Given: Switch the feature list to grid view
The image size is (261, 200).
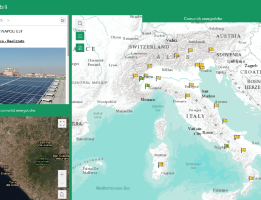Looking at the screenshot, I should (x=63, y=20).
